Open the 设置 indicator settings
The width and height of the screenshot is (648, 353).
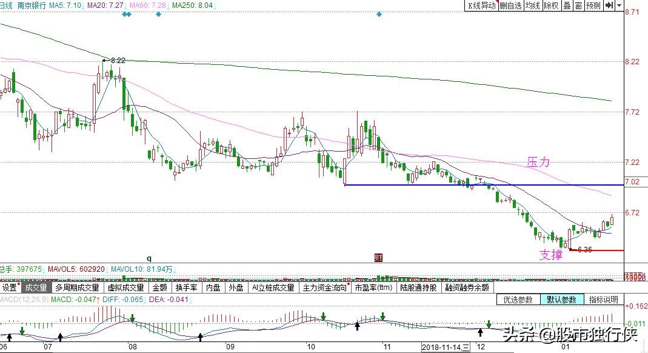pos(11,287)
